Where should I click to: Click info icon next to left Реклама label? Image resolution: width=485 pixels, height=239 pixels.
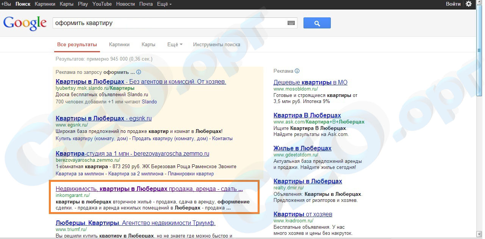pos(139,72)
